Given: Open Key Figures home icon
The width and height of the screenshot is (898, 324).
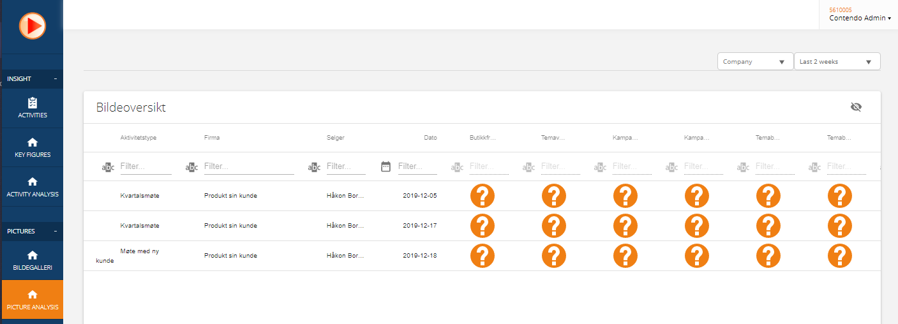Looking at the screenshot, I should pyautogui.click(x=33, y=142).
